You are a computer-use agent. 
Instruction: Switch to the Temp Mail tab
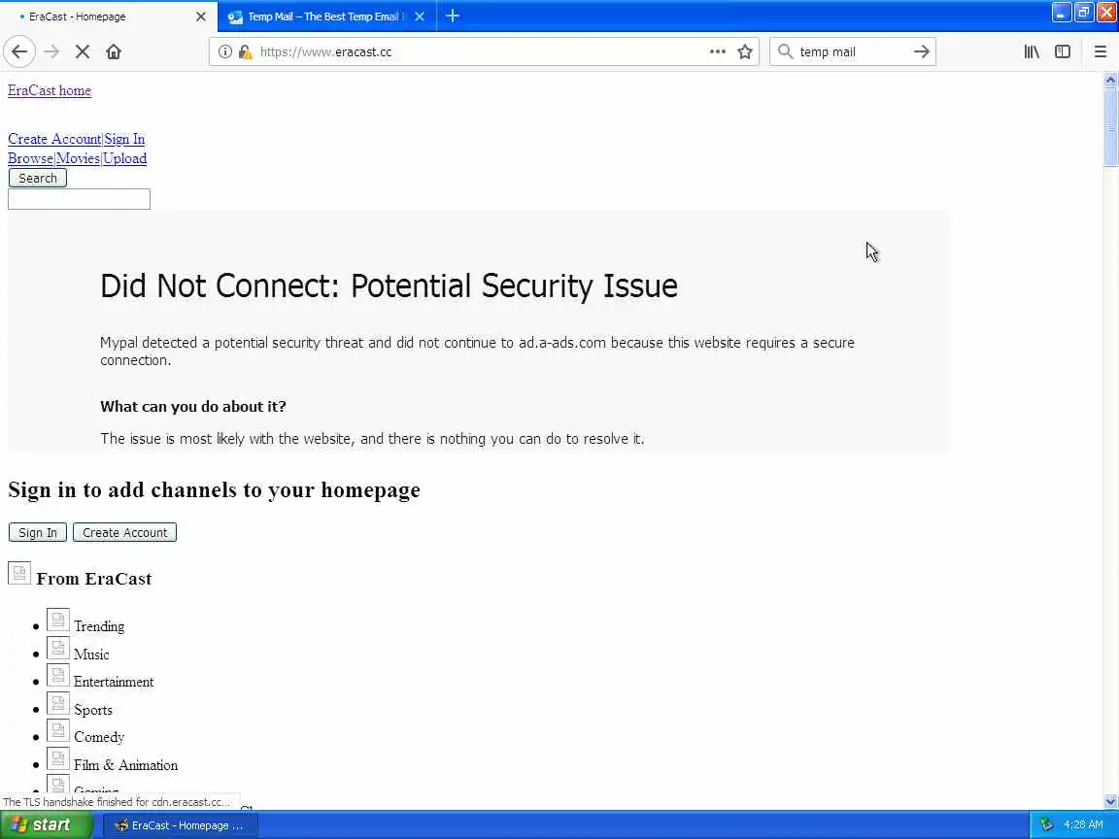(325, 17)
